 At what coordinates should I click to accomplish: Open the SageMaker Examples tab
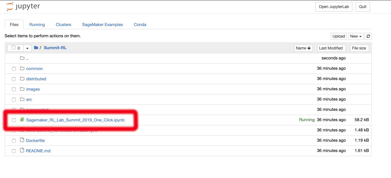(102, 24)
